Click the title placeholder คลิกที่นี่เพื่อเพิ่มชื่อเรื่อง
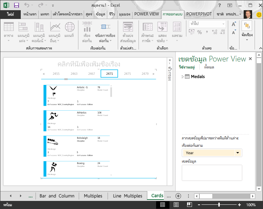This screenshot has width=263, height=209. (x=89, y=64)
